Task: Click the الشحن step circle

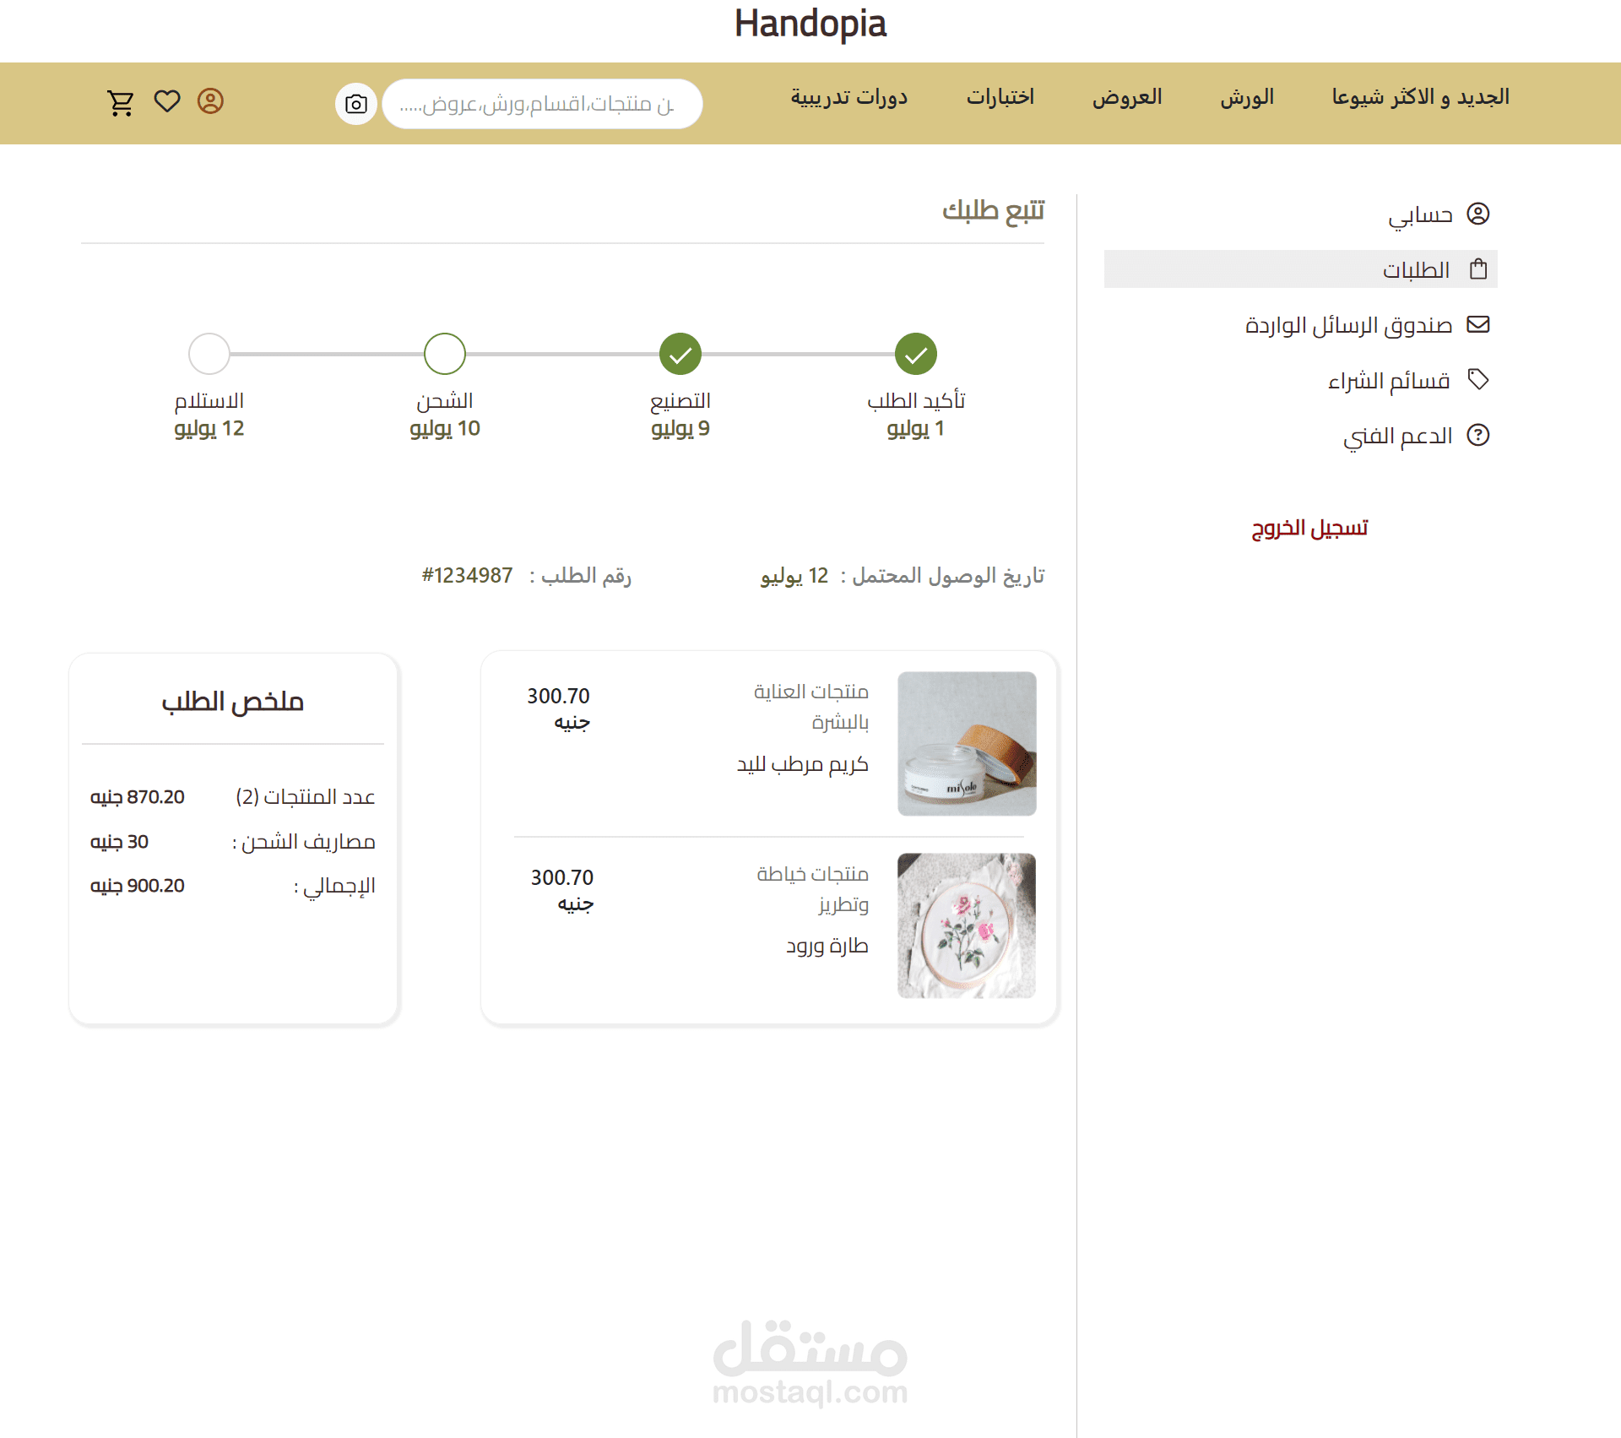Action: [445, 354]
